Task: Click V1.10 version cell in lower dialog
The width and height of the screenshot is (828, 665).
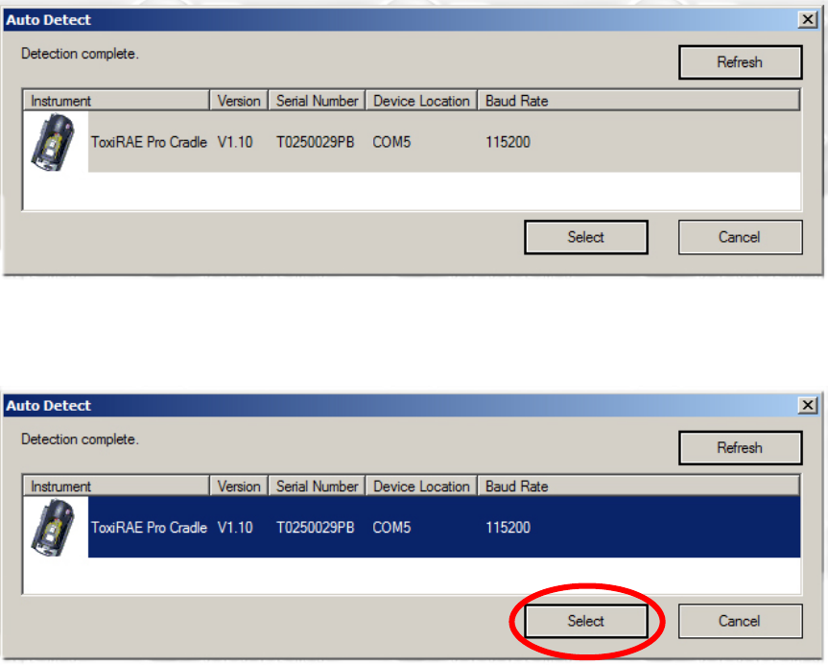Action: point(235,528)
